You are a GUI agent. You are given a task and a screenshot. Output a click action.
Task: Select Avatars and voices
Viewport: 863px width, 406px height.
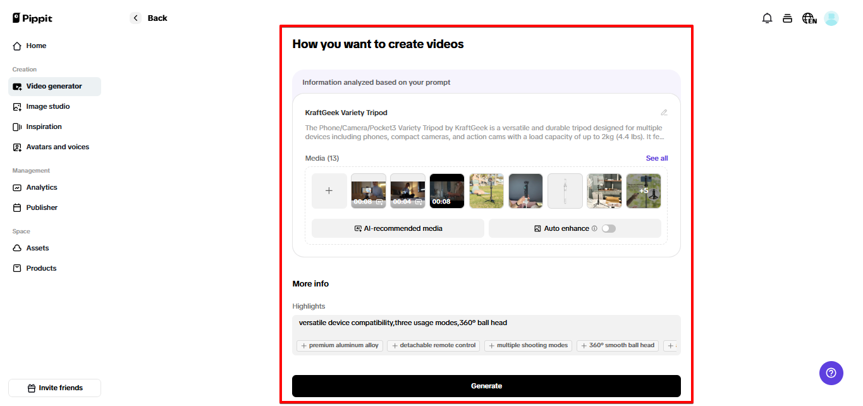click(57, 147)
